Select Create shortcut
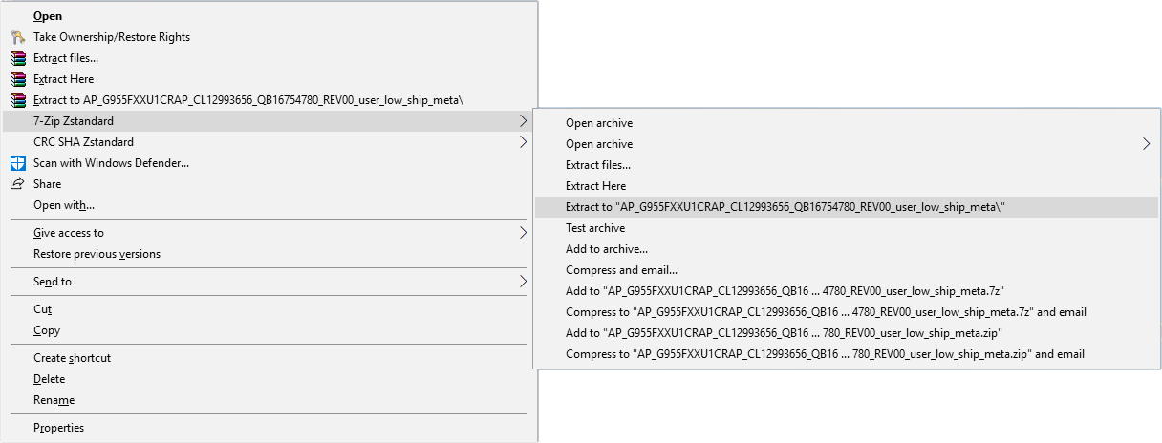The width and height of the screenshot is (1162, 443). [x=269, y=358]
